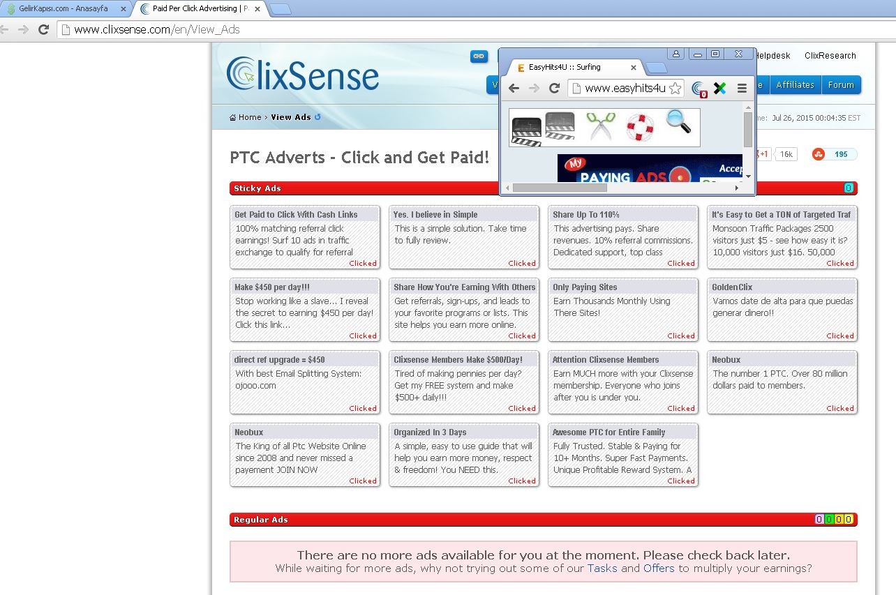Image resolution: width=896 pixels, height=595 pixels.
Task: Select the scissors captcha image
Action: [x=600, y=127]
